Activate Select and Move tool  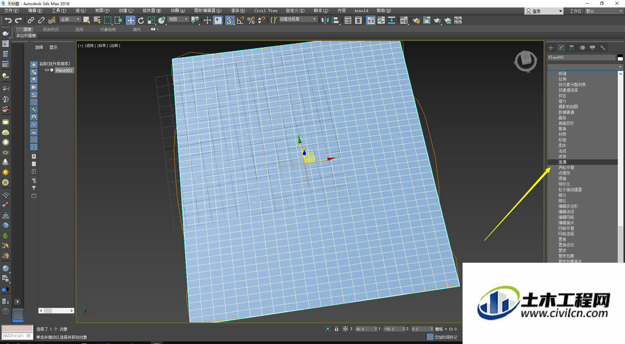[130, 20]
